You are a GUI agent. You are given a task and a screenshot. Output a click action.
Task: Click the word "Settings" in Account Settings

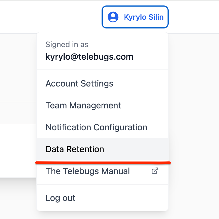[97, 83]
